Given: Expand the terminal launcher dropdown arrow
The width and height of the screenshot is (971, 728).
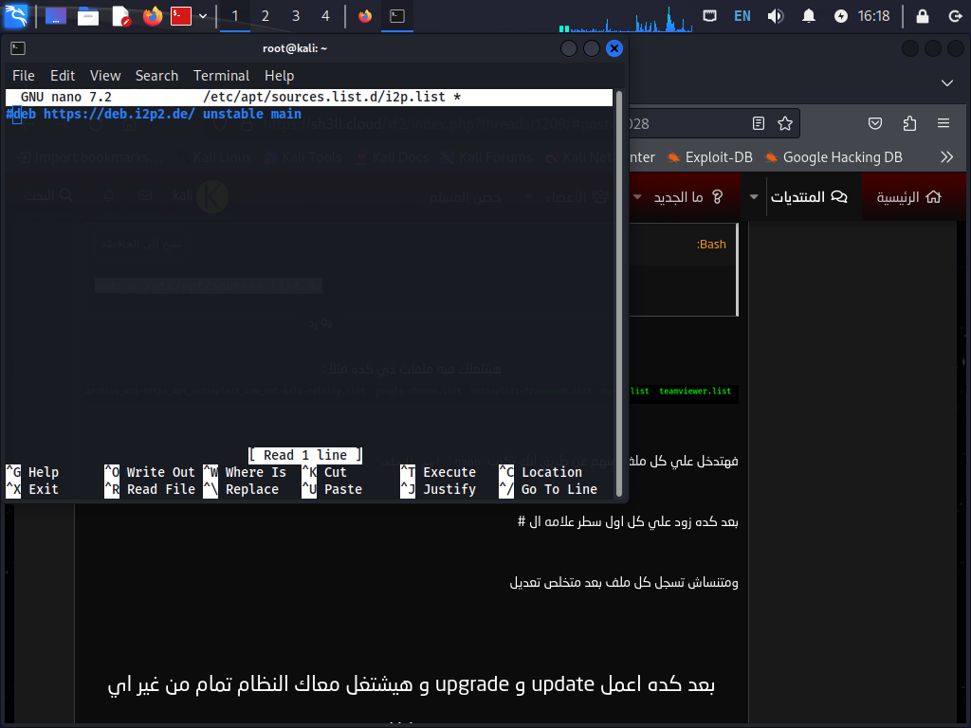Looking at the screenshot, I should (203, 16).
